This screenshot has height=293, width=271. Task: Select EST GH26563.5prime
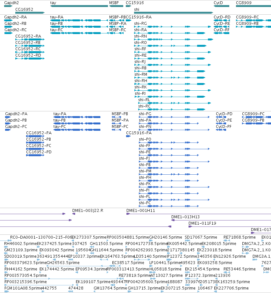tap(63, 262)
